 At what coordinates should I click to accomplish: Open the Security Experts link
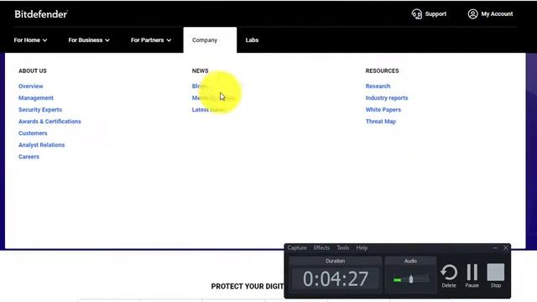40,110
